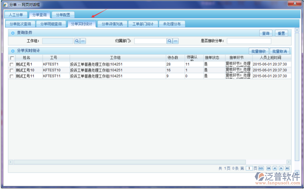Image resolution: width=304 pixels, height=189 pixels.
Task: Open the 人工分单 top tab
Action: [x=16, y=15]
